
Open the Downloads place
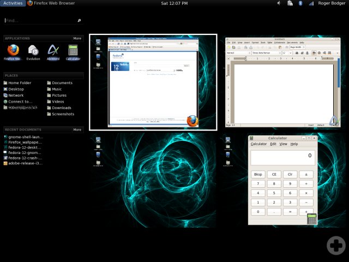click(62, 108)
